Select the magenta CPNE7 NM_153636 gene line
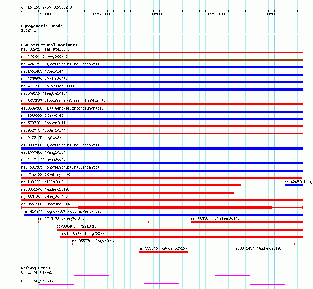 [162, 284]
